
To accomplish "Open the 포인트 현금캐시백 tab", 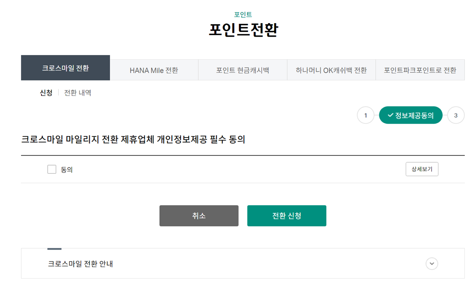I will [243, 69].
